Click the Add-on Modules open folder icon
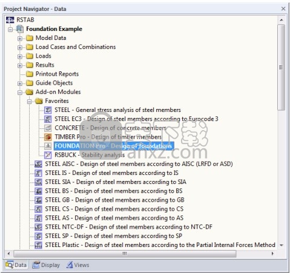290x273 pixels. (x=30, y=92)
